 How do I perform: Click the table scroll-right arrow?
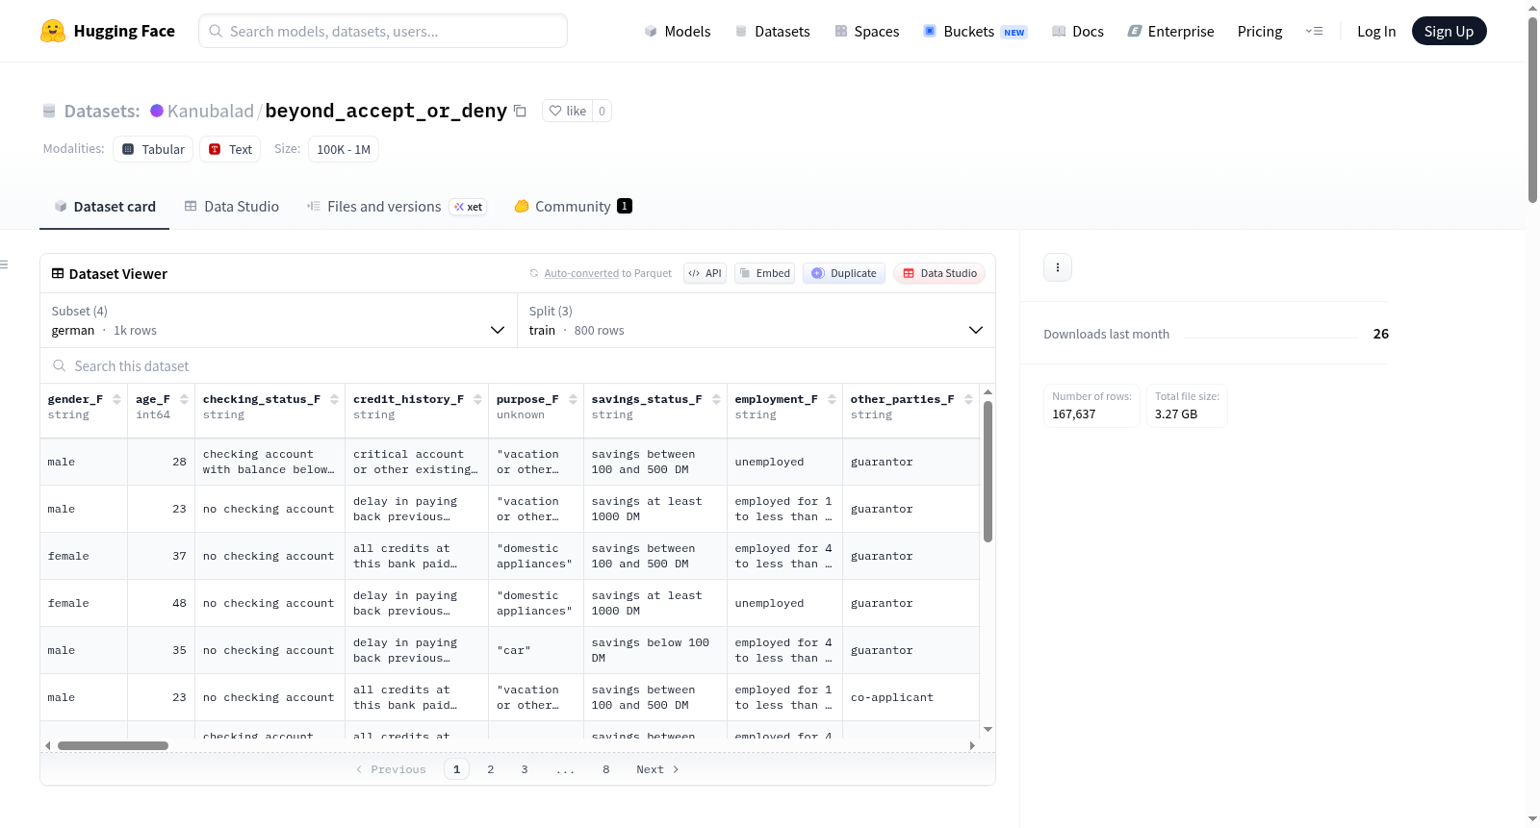tap(972, 745)
